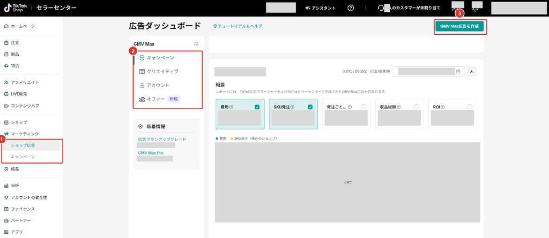Uncheck the SKU発注 metric checkbox
549x238 pixels.
point(310,107)
